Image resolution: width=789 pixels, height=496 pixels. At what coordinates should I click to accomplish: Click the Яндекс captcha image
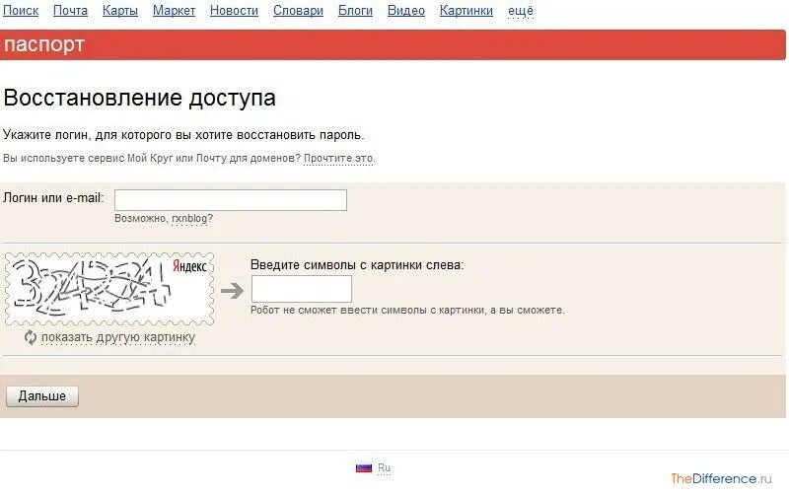pos(109,289)
